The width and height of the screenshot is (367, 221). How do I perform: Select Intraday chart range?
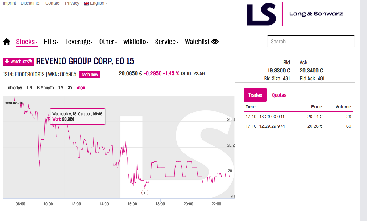coord(14,88)
